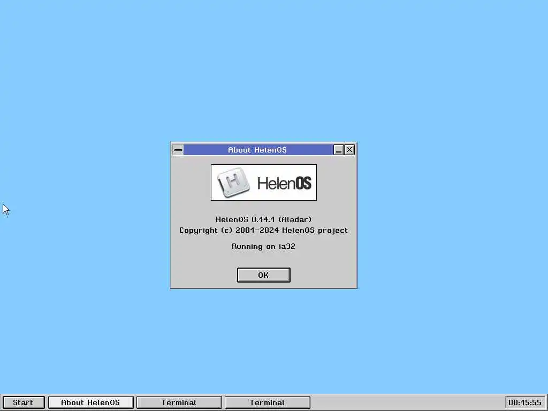Open the About HelenOS window system menu

(178, 150)
